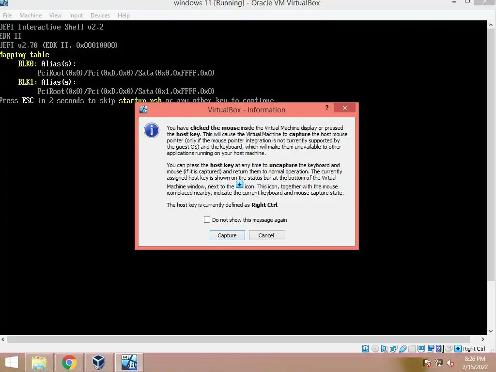Click the CPU virtualization status icon
The height and width of the screenshot is (372, 496).
440,349
